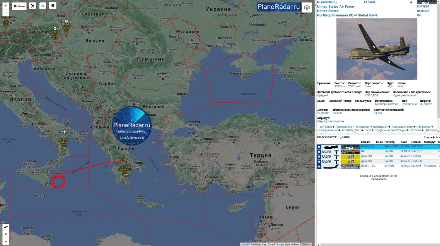This screenshot has width=440, height=246.
Task: Select the FORTE10 row in aircraft list
Action: pyautogui.click(x=378, y=146)
